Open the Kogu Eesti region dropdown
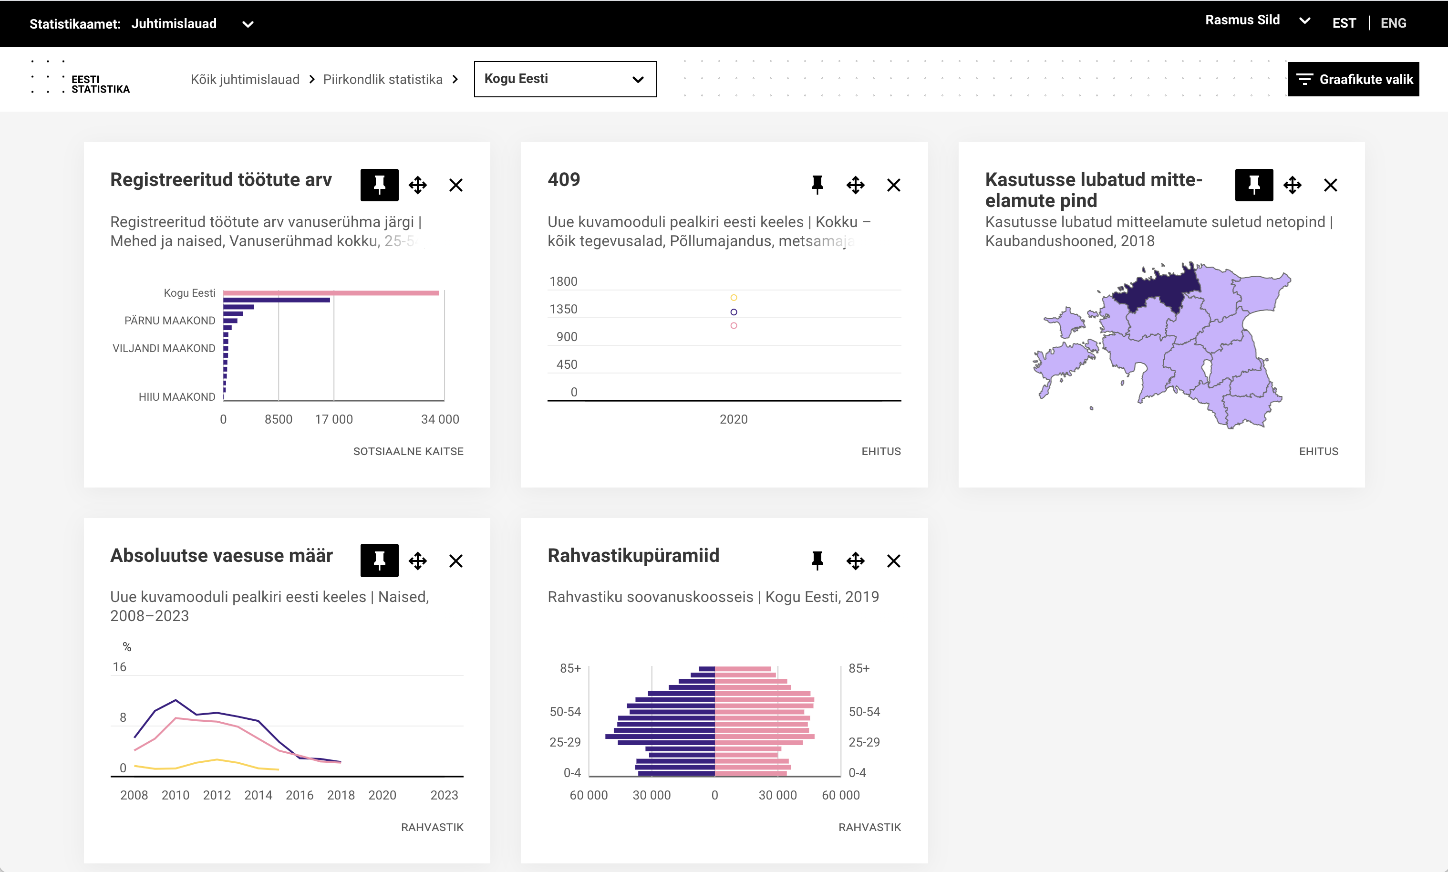Viewport: 1448px width, 872px height. (x=565, y=79)
